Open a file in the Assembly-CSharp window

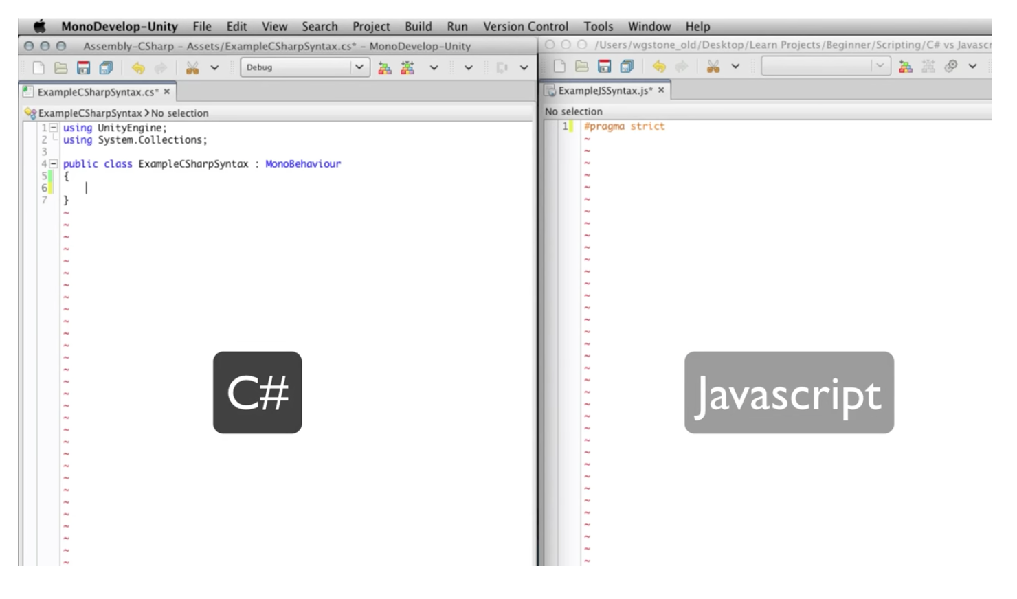tap(61, 67)
